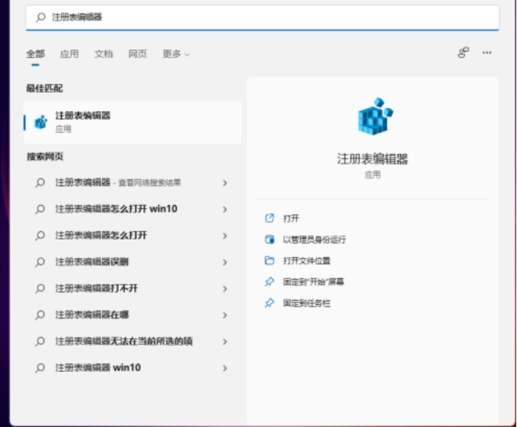Expand arrow next to 注册表编辑器在哪
Viewport: 517px width, 427px height.
(224, 315)
